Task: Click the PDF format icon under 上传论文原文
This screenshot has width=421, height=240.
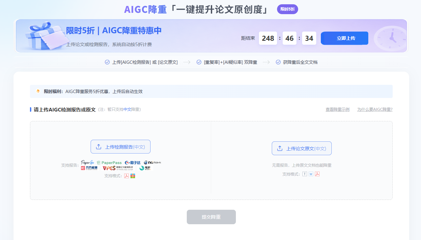Action: pos(317,174)
